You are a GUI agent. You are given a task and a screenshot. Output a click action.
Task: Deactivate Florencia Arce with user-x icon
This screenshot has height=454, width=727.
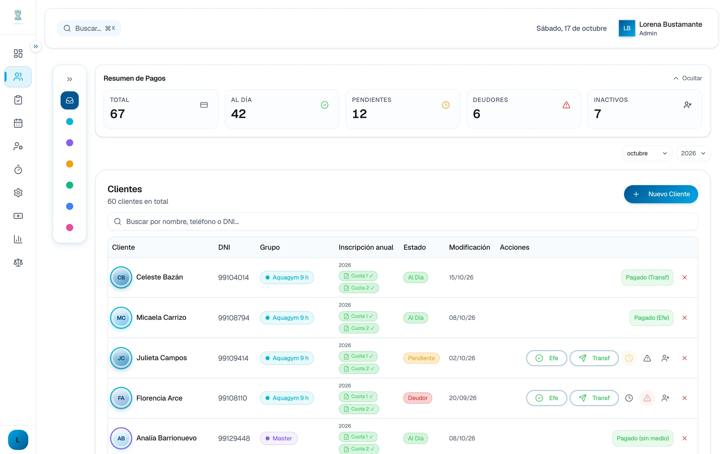pos(665,398)
